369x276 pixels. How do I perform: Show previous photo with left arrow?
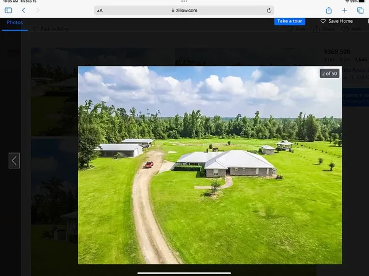[x=14, y=160]
